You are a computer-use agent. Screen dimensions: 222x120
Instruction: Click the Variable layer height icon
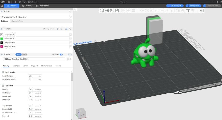[133, 11]
